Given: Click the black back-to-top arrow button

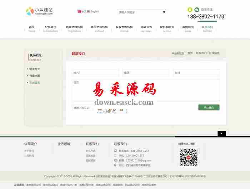Looking at the screenshot, I should click(221, 134).
